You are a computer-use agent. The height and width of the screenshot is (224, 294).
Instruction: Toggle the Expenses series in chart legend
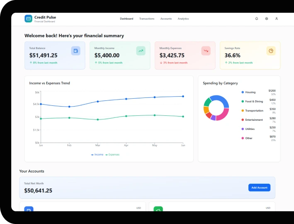click(112, 155)
